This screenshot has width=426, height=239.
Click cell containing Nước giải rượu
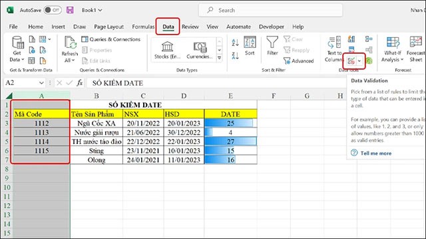(97, 133)
